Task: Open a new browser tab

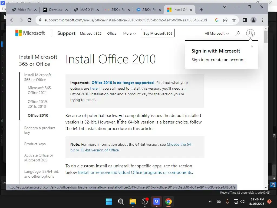Action: (x=201, y=10)
